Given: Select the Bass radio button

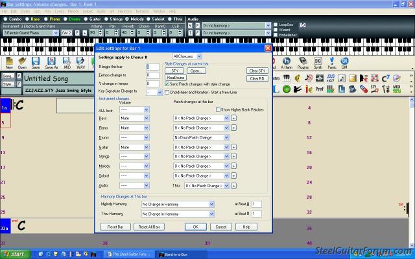Looking at the screenshot, I should (x=27, y=19).
